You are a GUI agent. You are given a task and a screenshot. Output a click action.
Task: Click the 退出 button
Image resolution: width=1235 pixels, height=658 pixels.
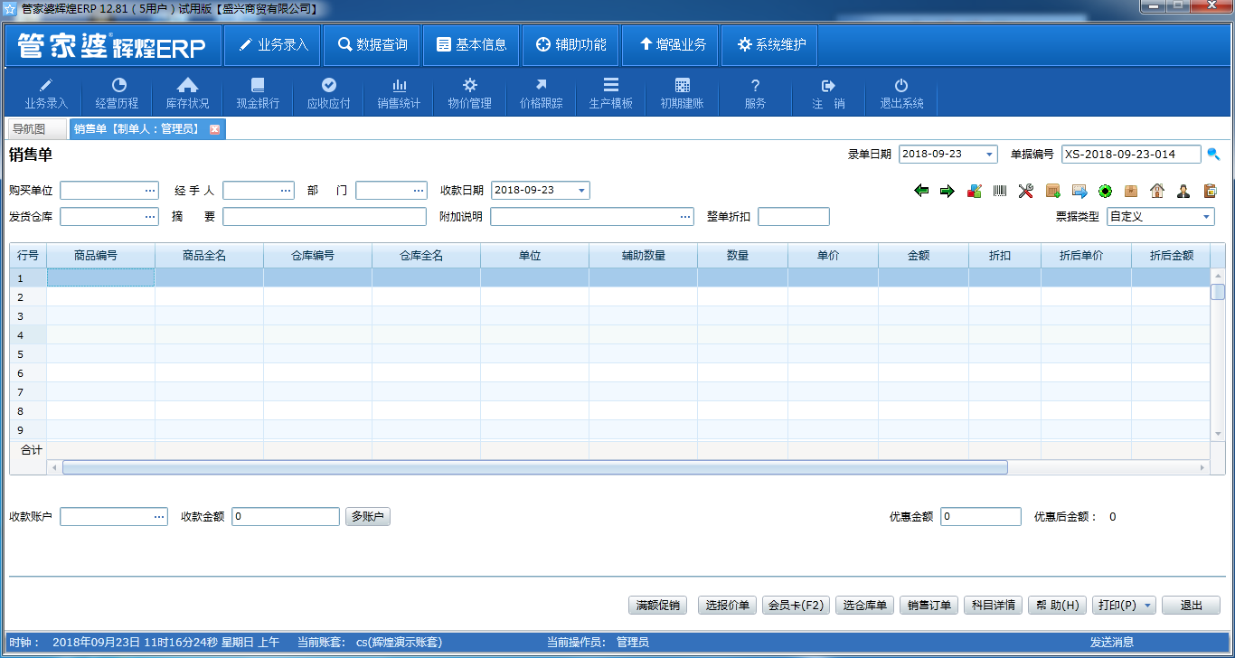point(1192,606)
